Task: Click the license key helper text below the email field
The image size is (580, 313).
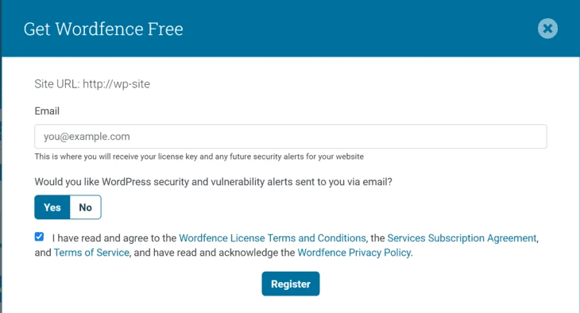Action: (199, 156)
